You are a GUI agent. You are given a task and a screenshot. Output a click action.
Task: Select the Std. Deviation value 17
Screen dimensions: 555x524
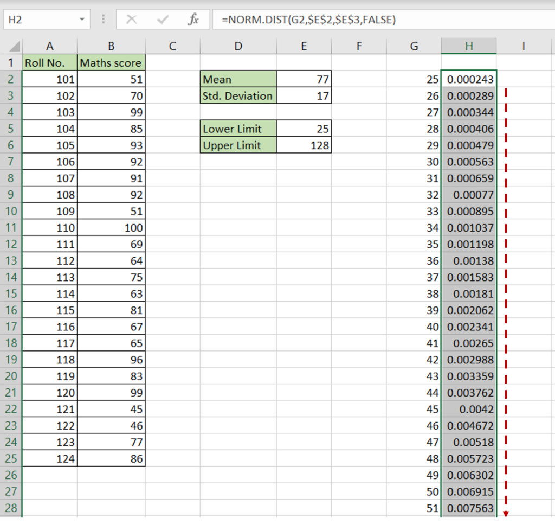[x=304, y=95]
